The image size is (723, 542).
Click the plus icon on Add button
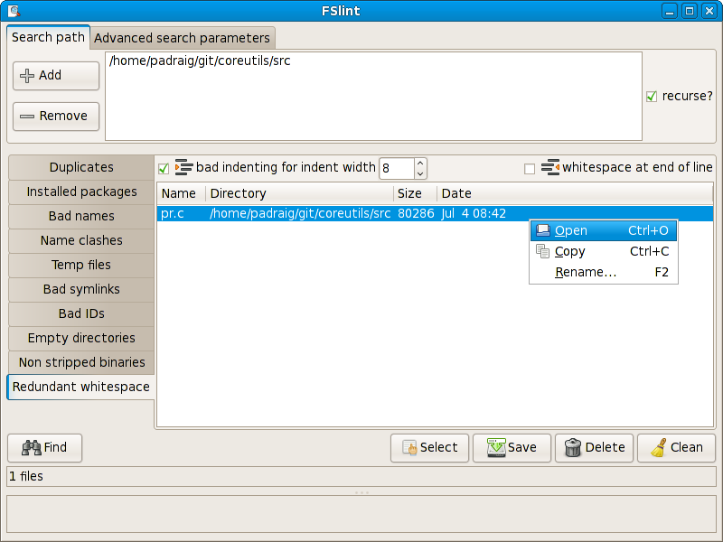pyautogui.click(x=27, y=76)
